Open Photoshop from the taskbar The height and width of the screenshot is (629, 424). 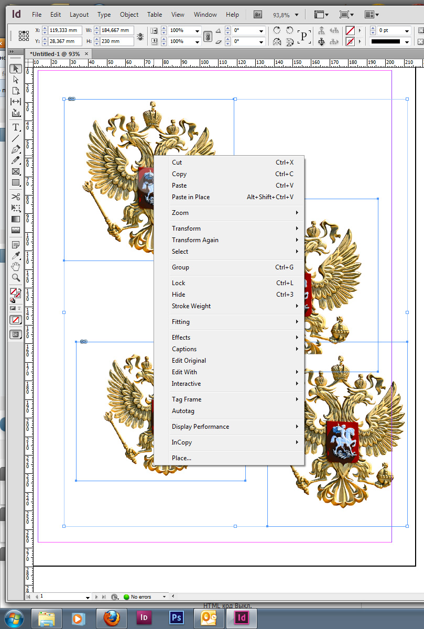[x=177, y=618]
